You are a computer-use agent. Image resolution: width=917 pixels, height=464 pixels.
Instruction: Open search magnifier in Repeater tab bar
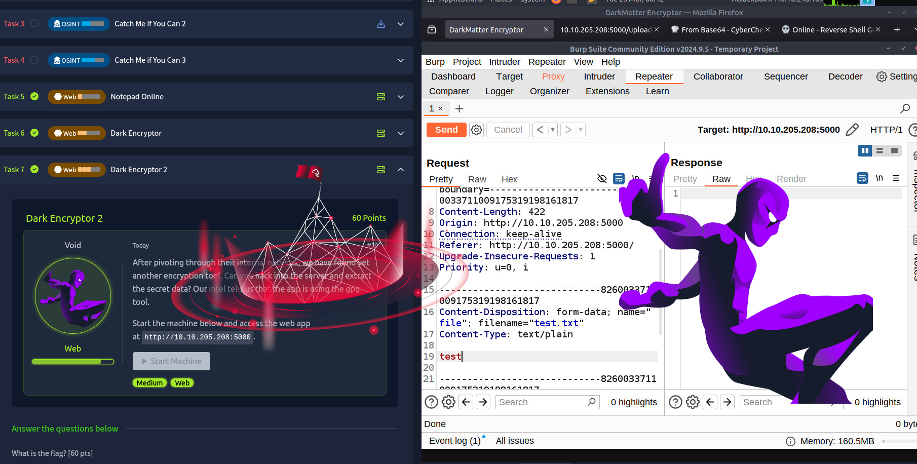coord(905,108)
